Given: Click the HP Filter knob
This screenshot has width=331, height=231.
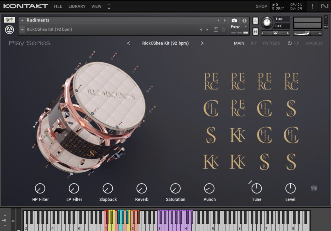Looking at the screenshot, I should pos(40,188).
